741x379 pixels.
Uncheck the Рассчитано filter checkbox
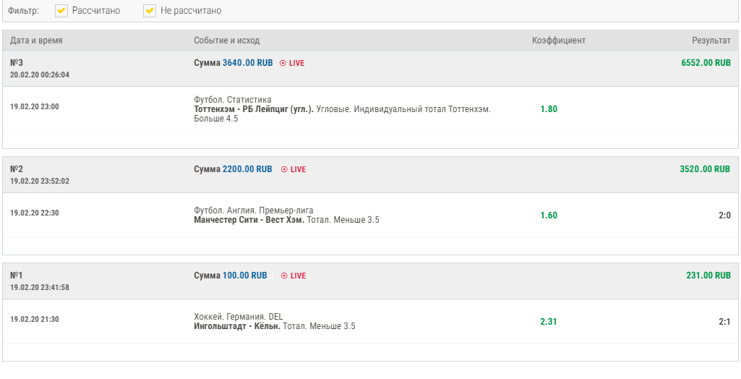pyautogui.click(x=61, y=10)
